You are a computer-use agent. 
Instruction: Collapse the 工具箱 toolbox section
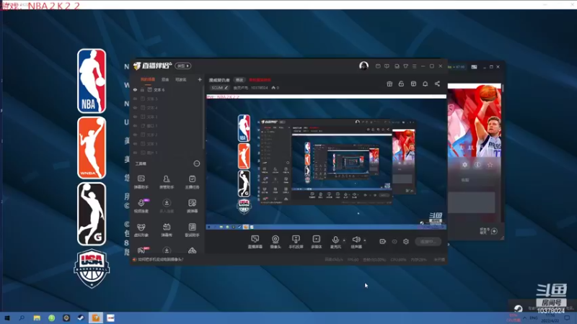pos(197,163)
